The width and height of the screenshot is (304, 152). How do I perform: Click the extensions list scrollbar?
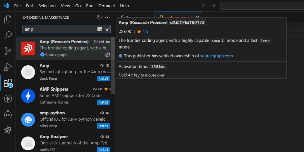(113, 65)
